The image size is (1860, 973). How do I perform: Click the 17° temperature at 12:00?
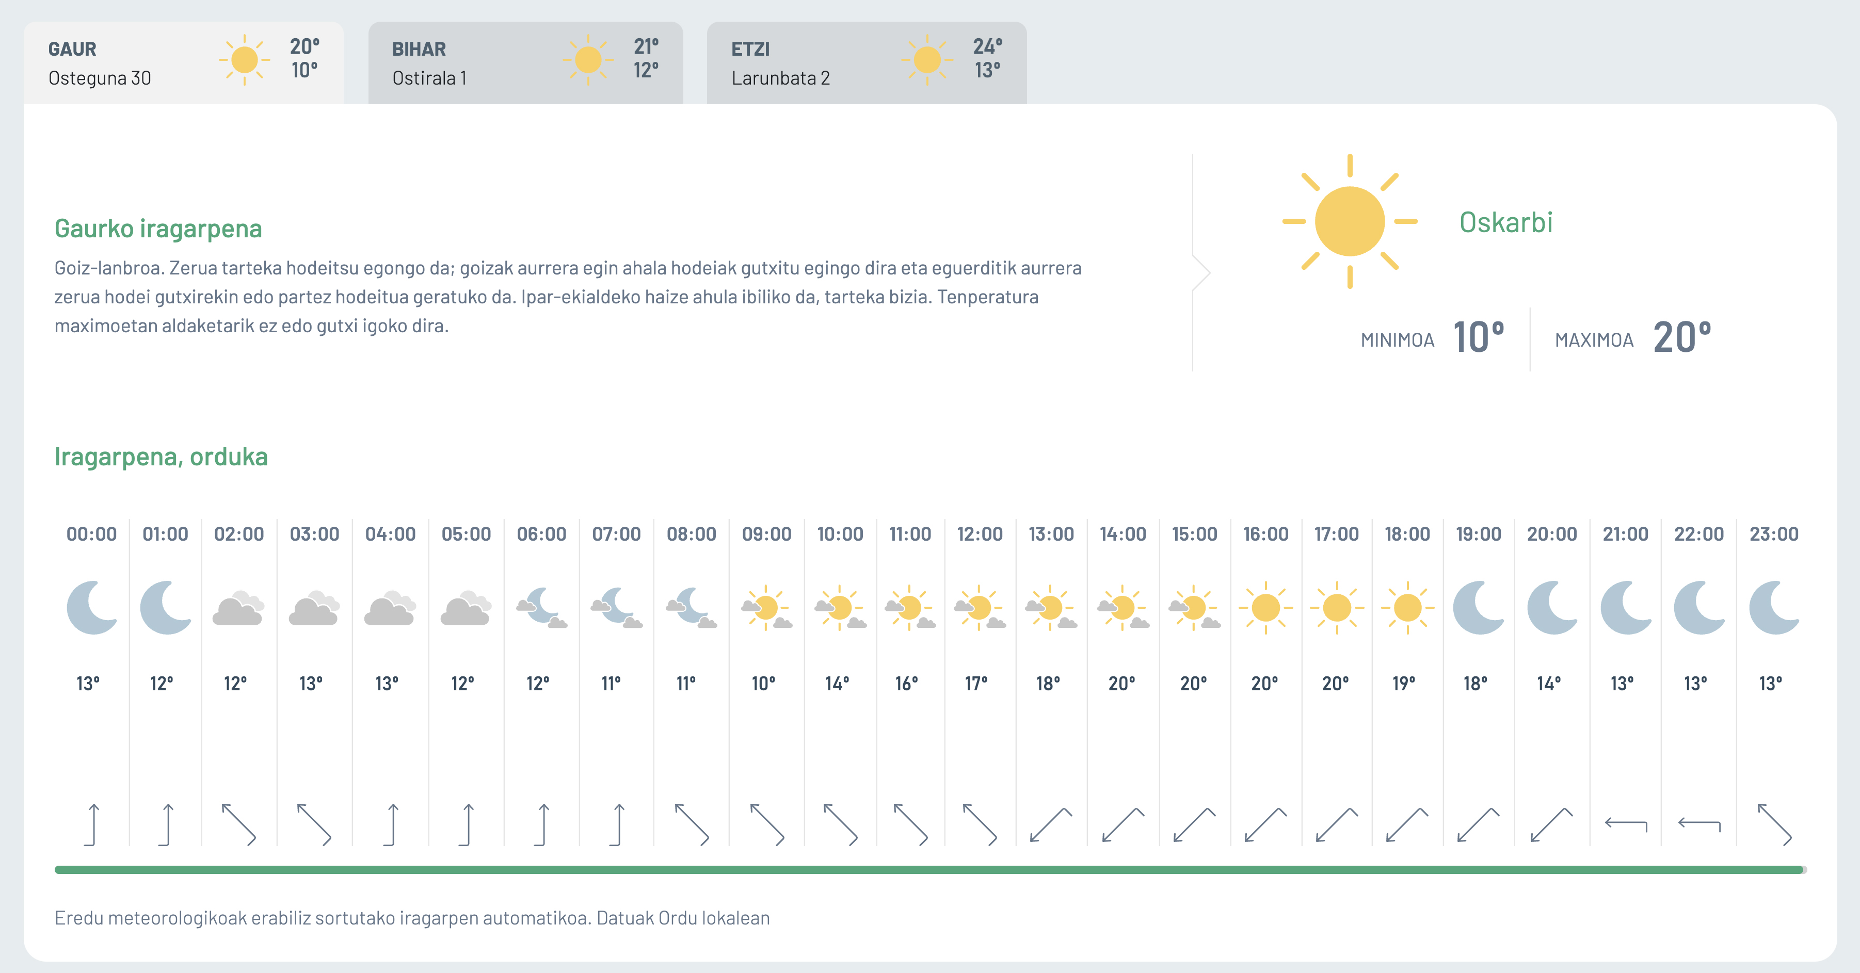click(976, 683)
